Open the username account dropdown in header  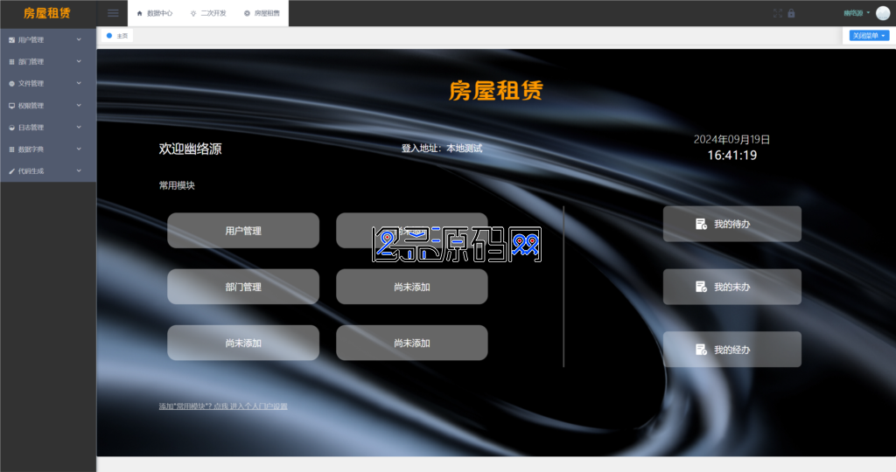(857, 13)
